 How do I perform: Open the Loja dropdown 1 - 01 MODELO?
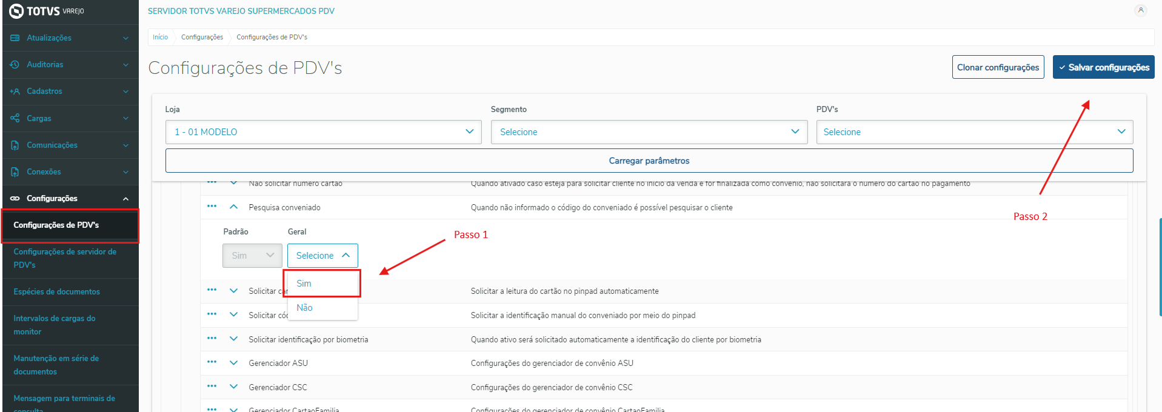[323, 132]
